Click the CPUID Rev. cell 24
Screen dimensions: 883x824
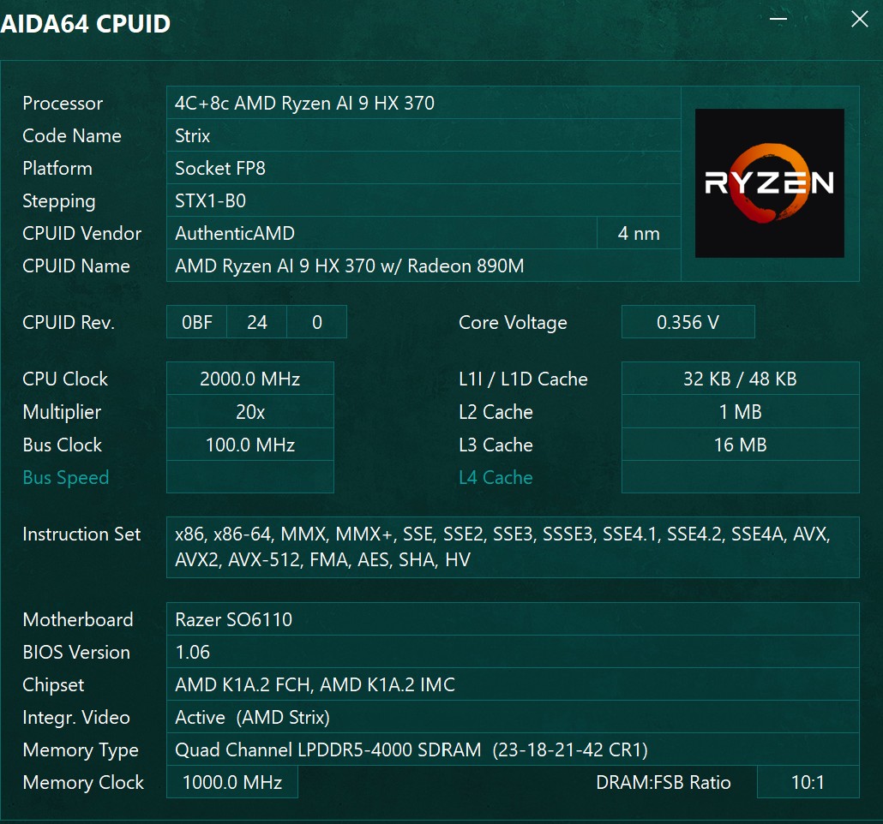click(x=257, y=322)
